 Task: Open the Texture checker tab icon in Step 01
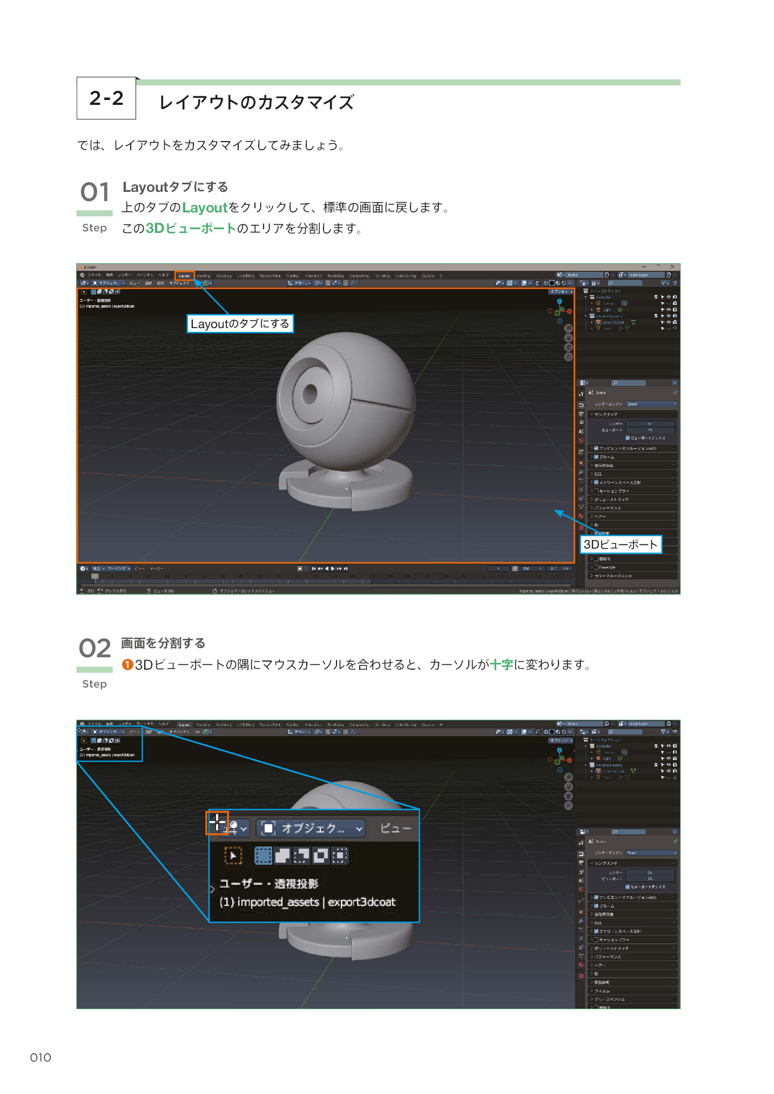coord(581,528)
